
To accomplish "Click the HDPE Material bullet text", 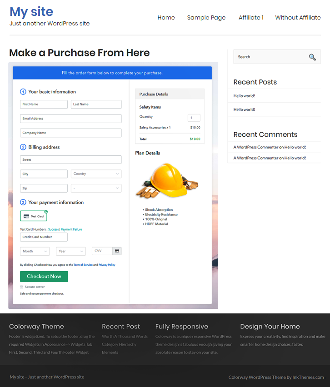I will click(157, 224).
